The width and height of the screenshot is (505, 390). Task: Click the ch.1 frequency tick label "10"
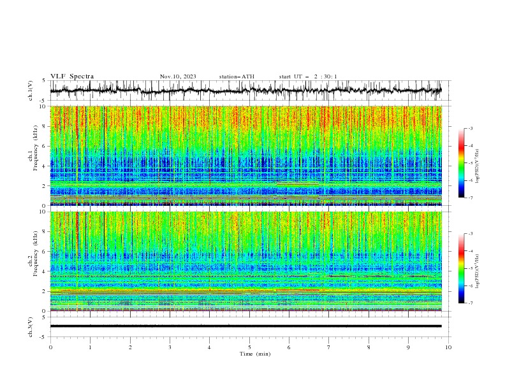click(43, 106)
